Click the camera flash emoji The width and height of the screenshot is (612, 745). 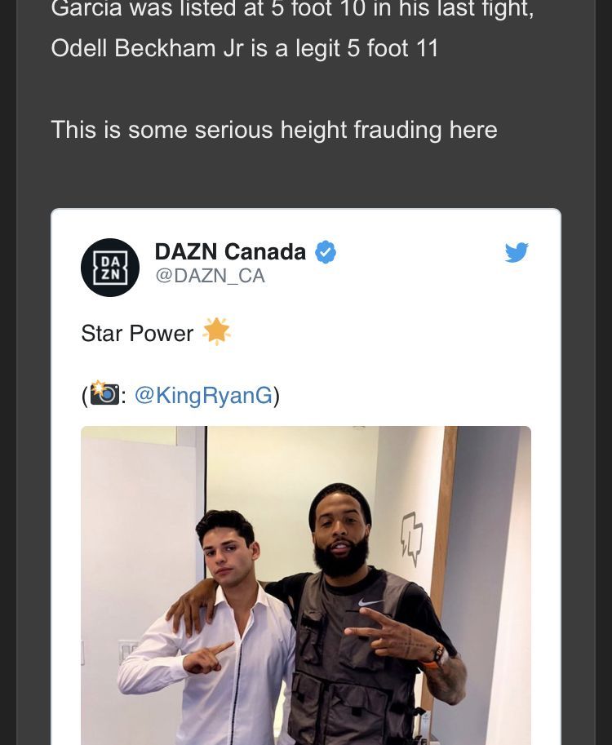[x=104, y=393]
